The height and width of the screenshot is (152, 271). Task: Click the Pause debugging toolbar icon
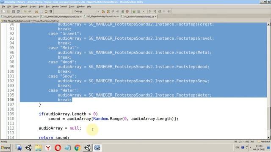coord(164,11)
